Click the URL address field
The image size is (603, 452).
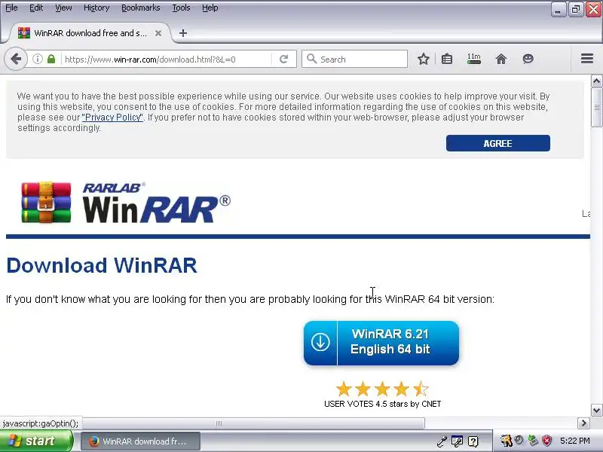167,60
